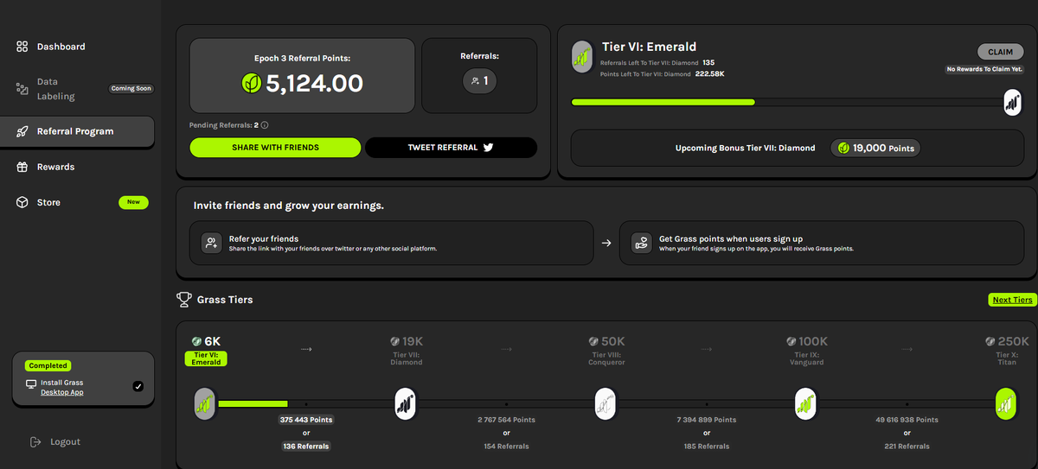This screenshot has width=1038, height=469.
Task: Click the 222.58K points left value
Action: pos(709,74)
